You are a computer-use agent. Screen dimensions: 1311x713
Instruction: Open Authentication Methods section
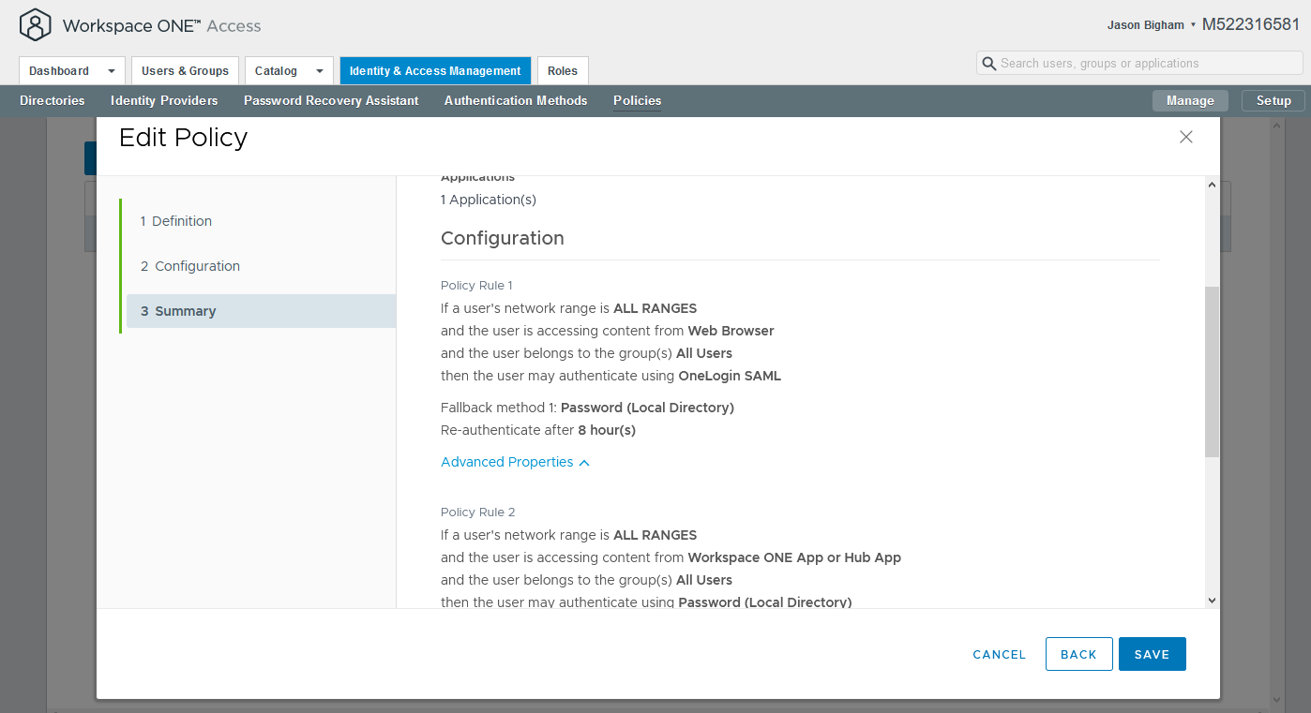click(516, 100)
